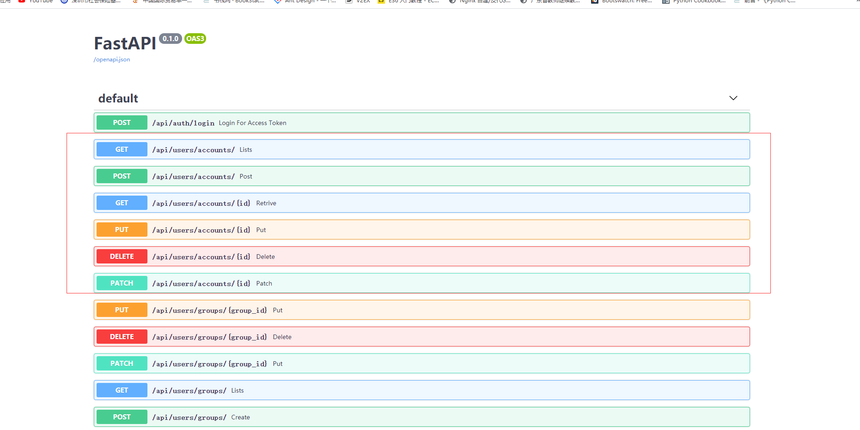Open the /openapi.json link
Image resolution: width=860 pixels, height=430 pixels.
[112, 60]
